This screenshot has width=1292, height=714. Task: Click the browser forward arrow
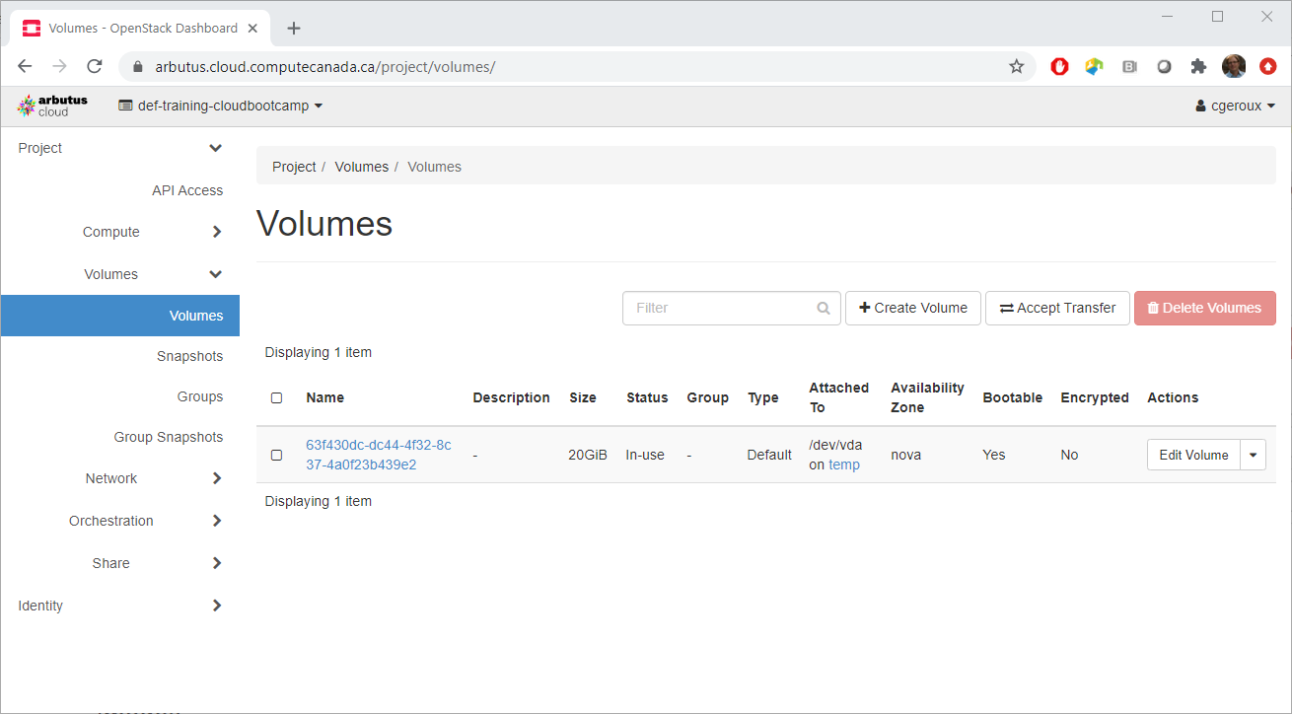coord(60,66)
